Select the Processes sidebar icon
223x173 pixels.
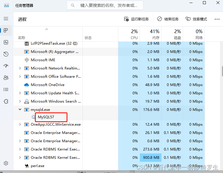[x=6, y=30]
